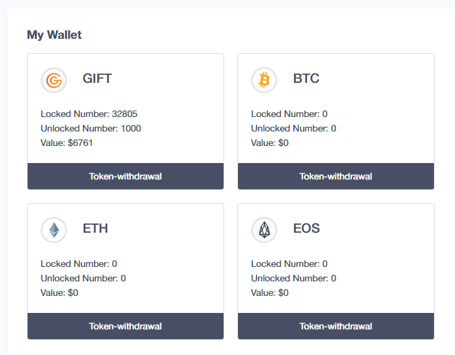Click the Ethereum diamond logo icon
Screen dimensions: 455x355
click(x=54, y=230)
